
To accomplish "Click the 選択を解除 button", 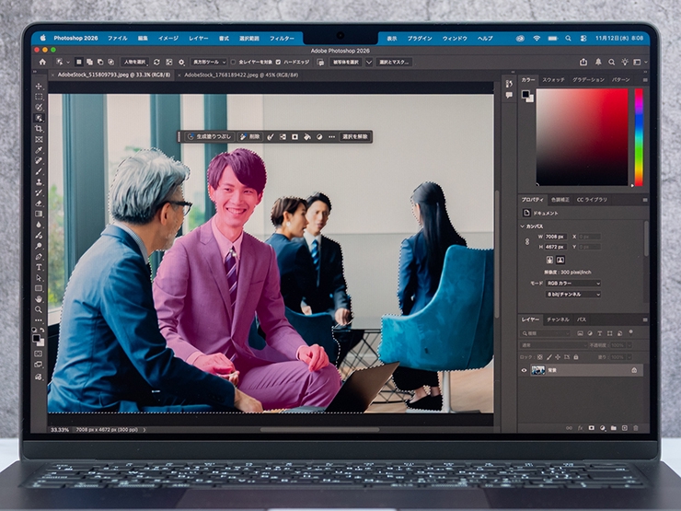I will [x=355, y=136].
